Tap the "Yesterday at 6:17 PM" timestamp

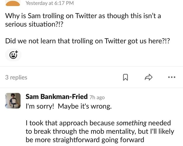point(50,3)
